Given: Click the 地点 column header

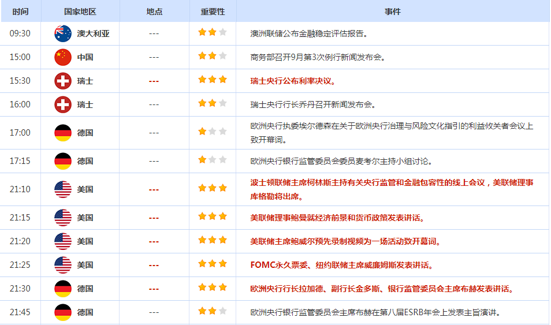Looking at the screenshot, I should click(x=154, y=12).
